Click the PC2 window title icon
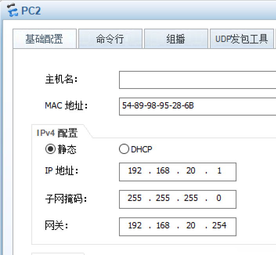Image resolution: width=276 pixels, height=255 pixels. point(12,10)
